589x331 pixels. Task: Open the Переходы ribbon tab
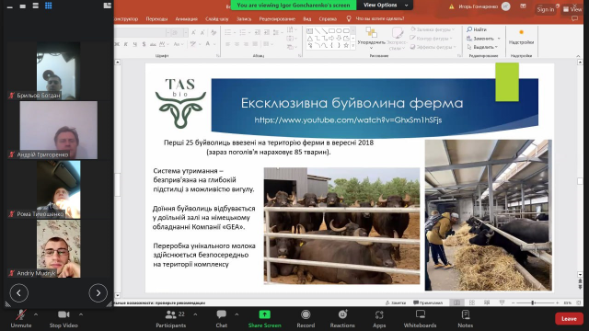click(x=156, y=18)
